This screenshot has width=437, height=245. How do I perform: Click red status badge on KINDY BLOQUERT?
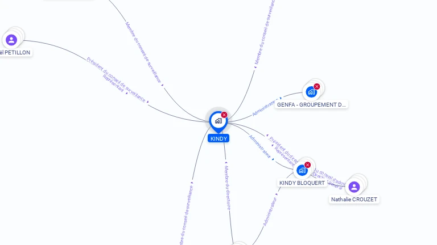coord(308,165)
